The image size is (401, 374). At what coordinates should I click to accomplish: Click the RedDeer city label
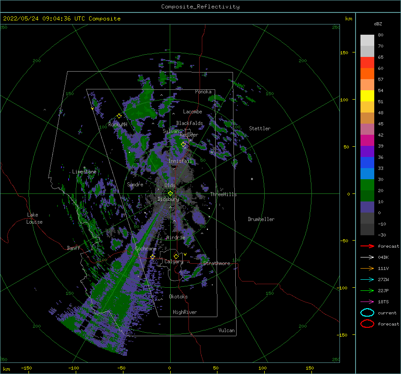189,135
